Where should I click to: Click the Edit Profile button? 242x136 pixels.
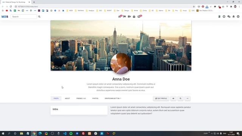coord(161,98)
